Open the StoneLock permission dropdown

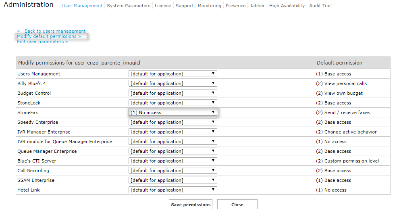click(x=173, y=103)
